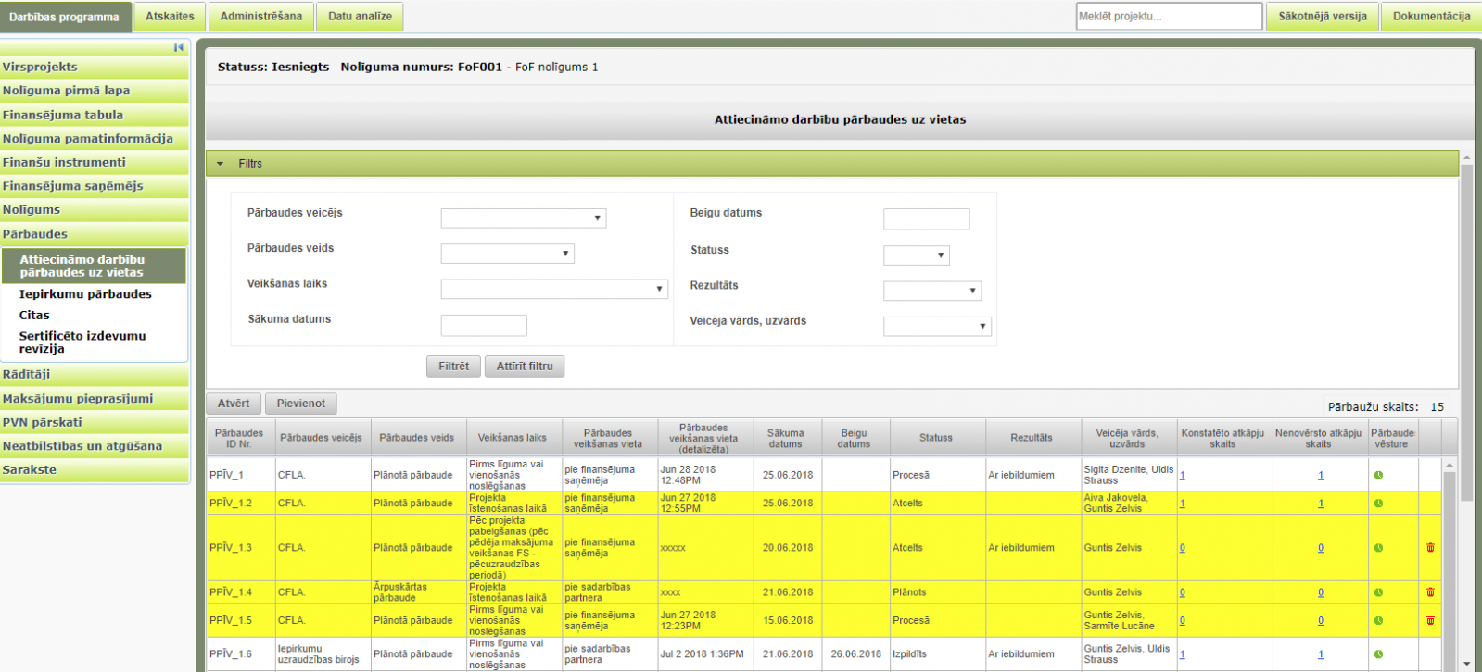Open the Datu analīze tab
The height and width of the screenshot is (672, 1482).
[x=360, y=17]
